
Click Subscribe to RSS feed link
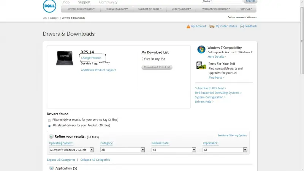211,88
